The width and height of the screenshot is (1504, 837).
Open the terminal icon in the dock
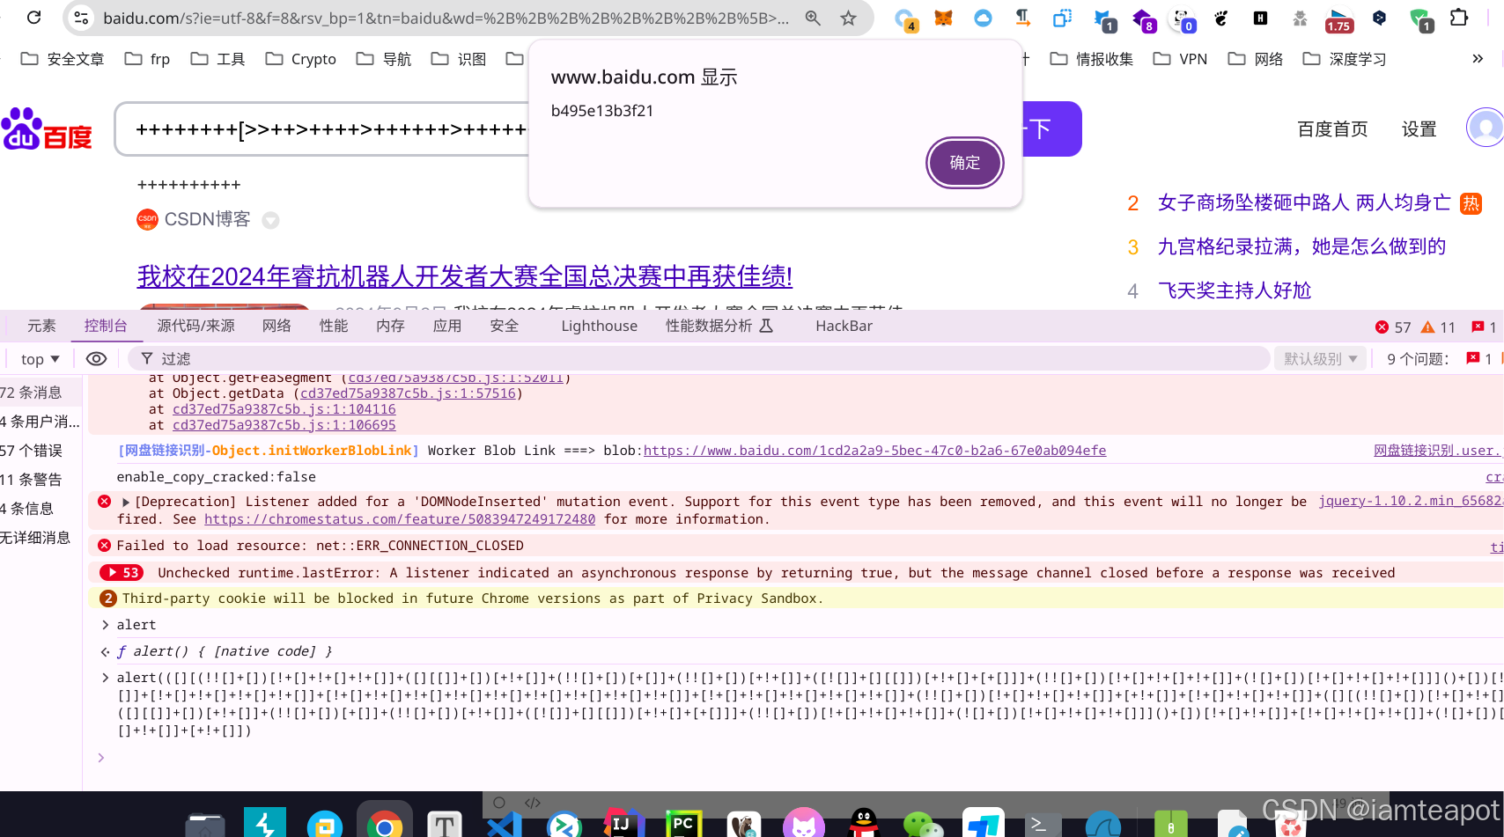(1043, 825)
